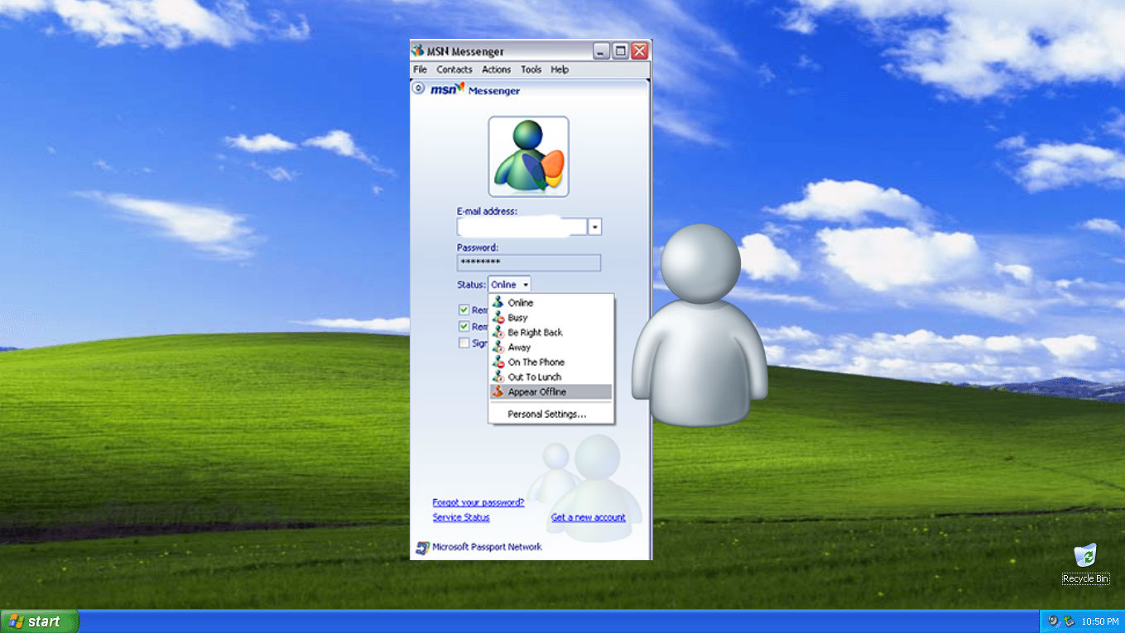The width and height of the screenshot is (1125, 633).
Task: Choose the Out To Lunch status
Action: (551, 377)
